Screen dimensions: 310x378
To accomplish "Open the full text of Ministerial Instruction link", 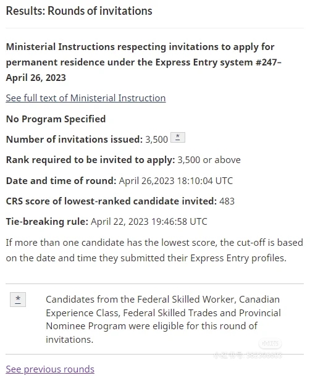I will click(x=86, y=98).
